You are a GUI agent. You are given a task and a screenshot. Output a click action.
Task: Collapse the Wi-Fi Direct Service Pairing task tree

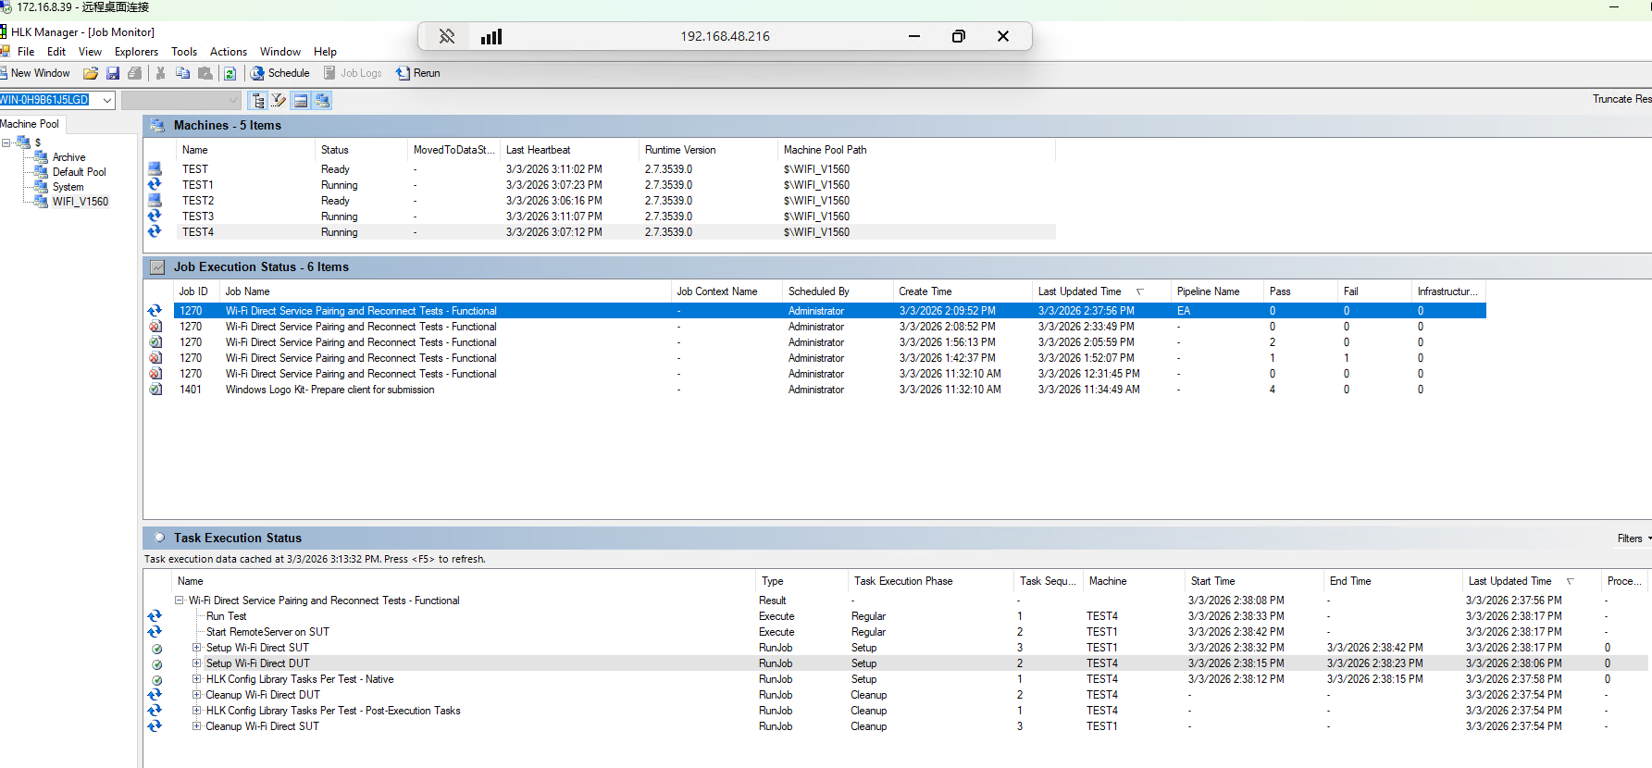180,601
